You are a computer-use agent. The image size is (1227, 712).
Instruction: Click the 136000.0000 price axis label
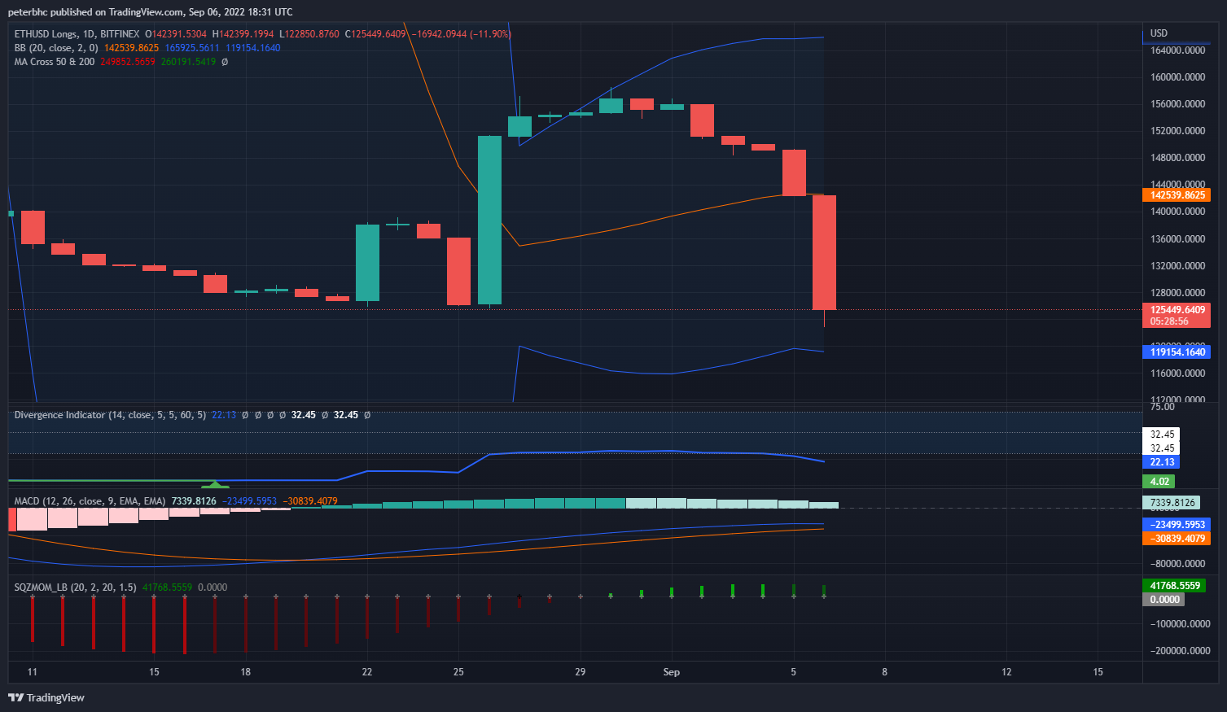1177,239
